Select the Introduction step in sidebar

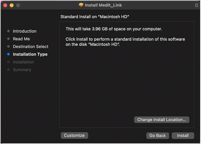tap(25, 31)
